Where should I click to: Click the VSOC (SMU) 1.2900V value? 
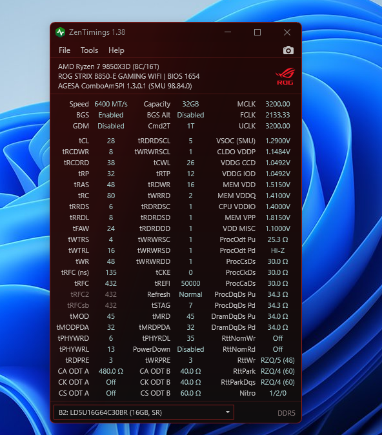coord(277,141)
